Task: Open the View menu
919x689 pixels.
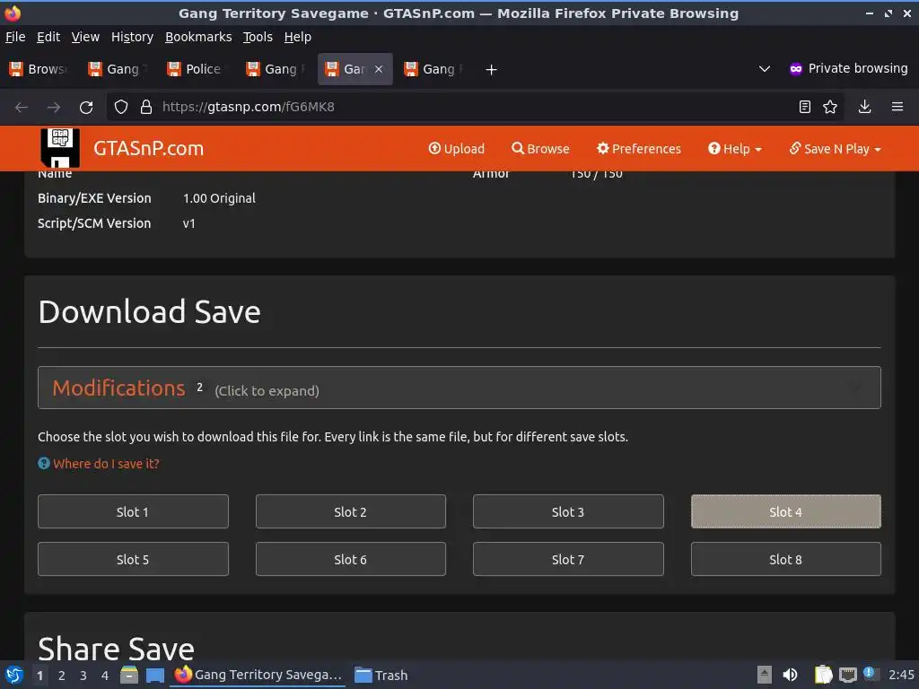Action: tap(85, 37)
